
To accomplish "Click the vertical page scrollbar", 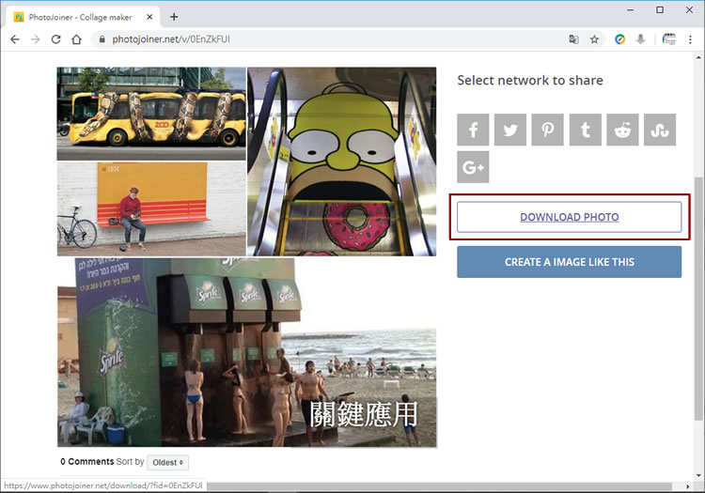I will (x=698, y=299).
